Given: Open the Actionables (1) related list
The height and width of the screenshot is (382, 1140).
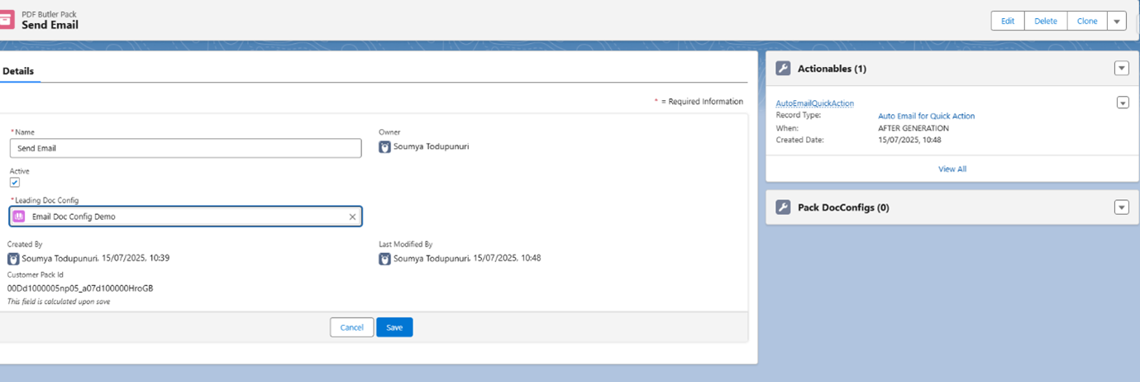Looking at the screenshot, I should click(x=832, y=69).
